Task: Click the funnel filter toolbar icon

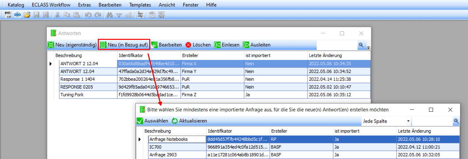Action: pos(119,15)
